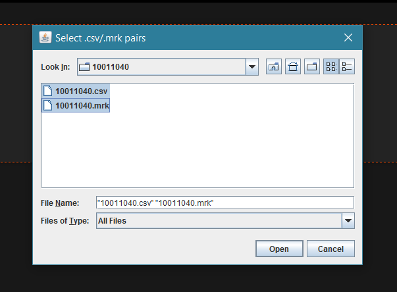Go up one folder level
This screenshot has width=397, height=292.
pos(274,66)
